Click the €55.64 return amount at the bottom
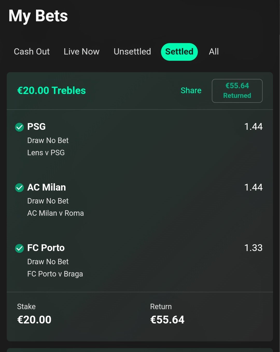 [167, 320]
